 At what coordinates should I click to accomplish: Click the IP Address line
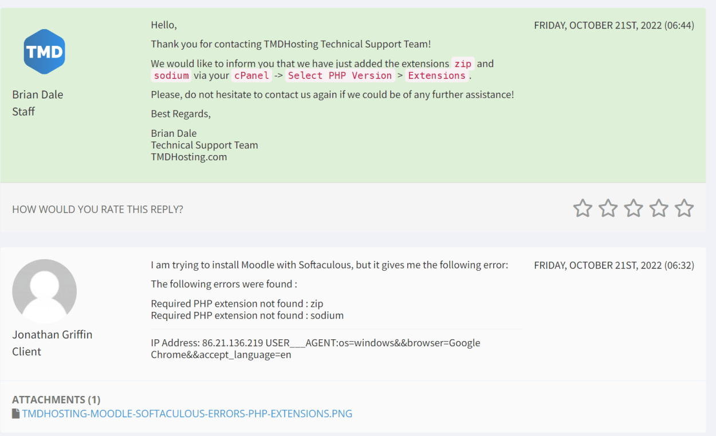(x=316, y=348)
